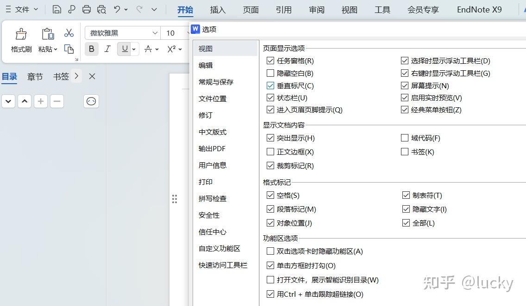The width and height of the screenshot is (526, 306).
Task: Open Print Preview icon
Action: point(101,9)
